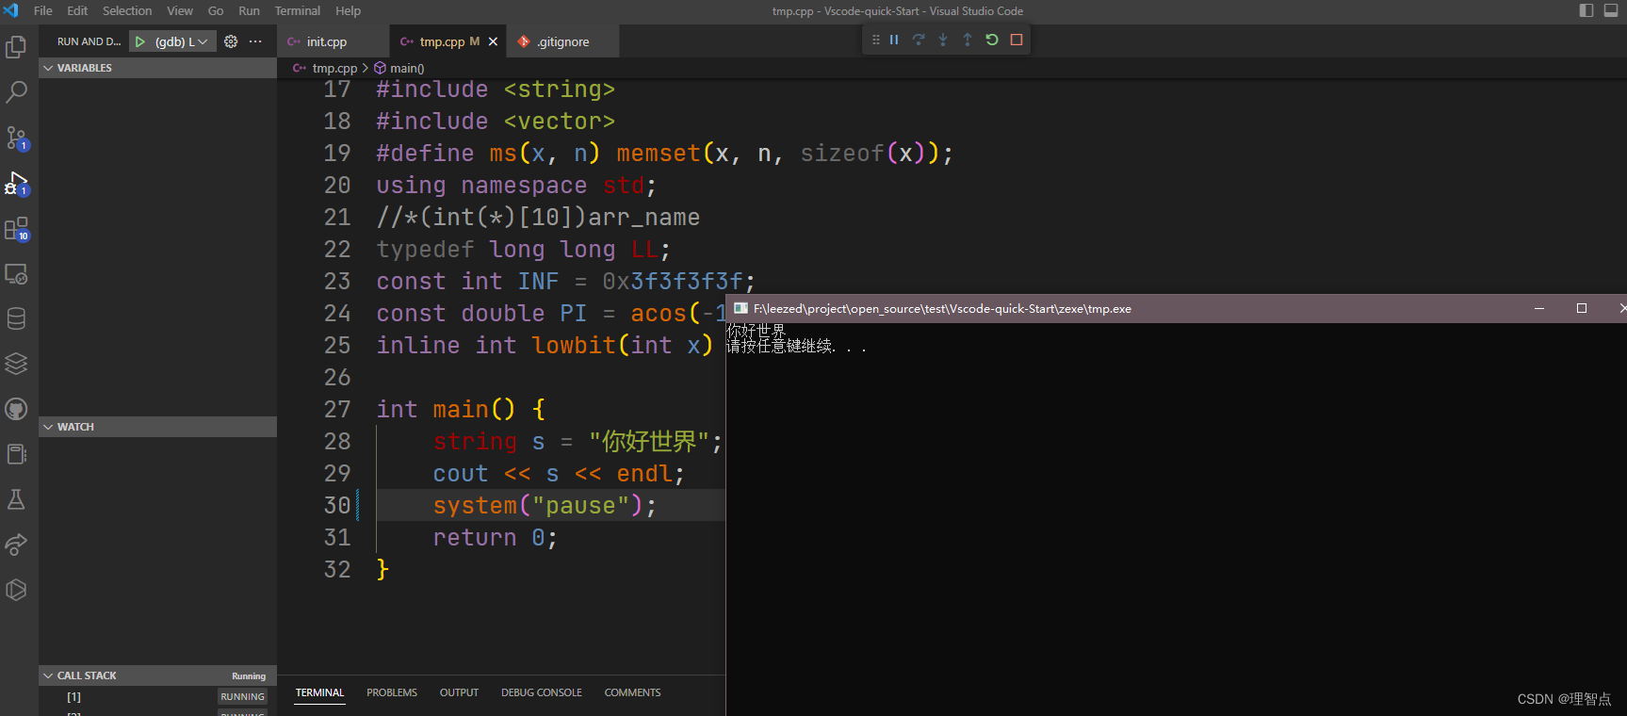Click the RUNNING badge of thread [1]
1627x716 pixels.
(x=242, y=697)
